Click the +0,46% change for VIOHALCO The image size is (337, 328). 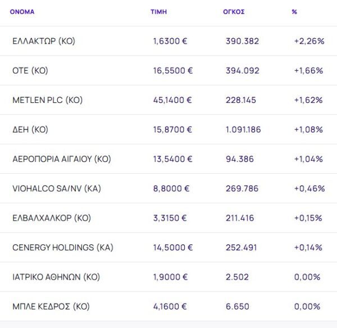(x=309, y=188)
